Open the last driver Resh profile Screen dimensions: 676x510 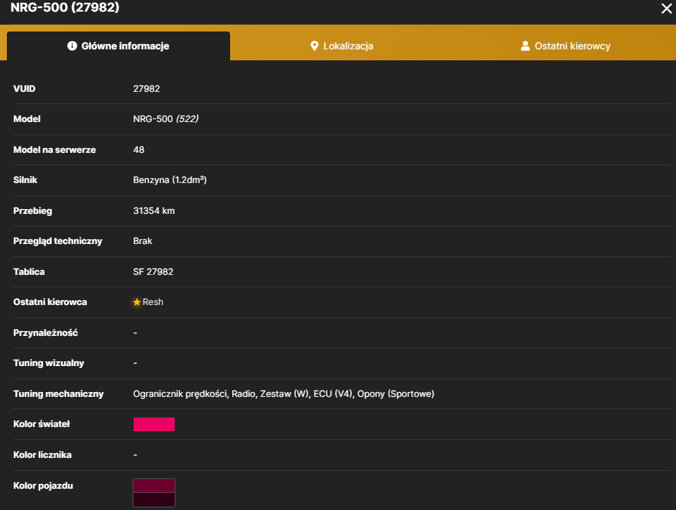click(153, 302)
